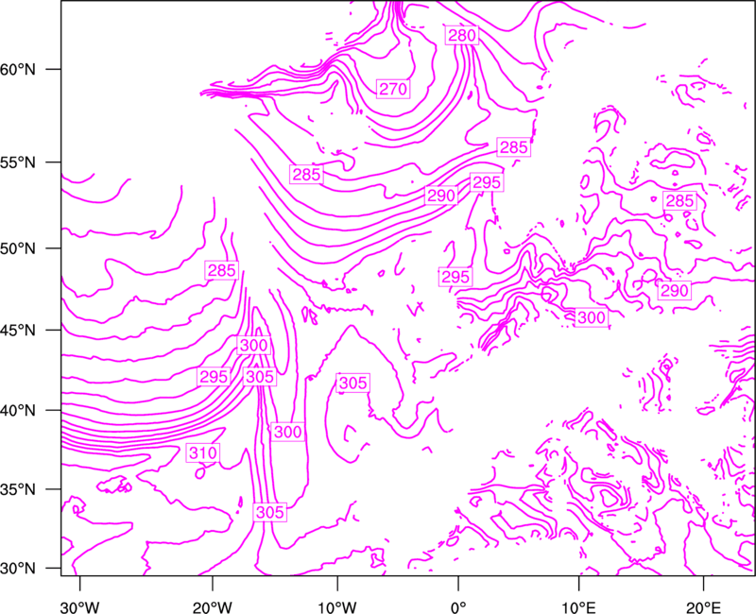Select the 290 contour label east of 10°E

(674, 291)
